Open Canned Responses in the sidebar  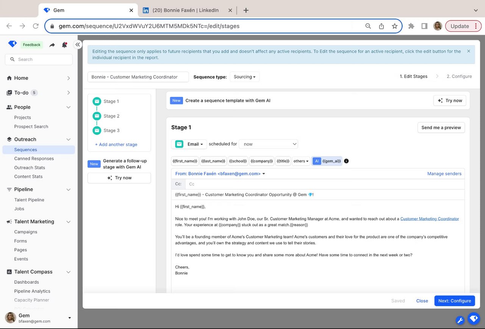pyautogui.click(x=34, y=159)
